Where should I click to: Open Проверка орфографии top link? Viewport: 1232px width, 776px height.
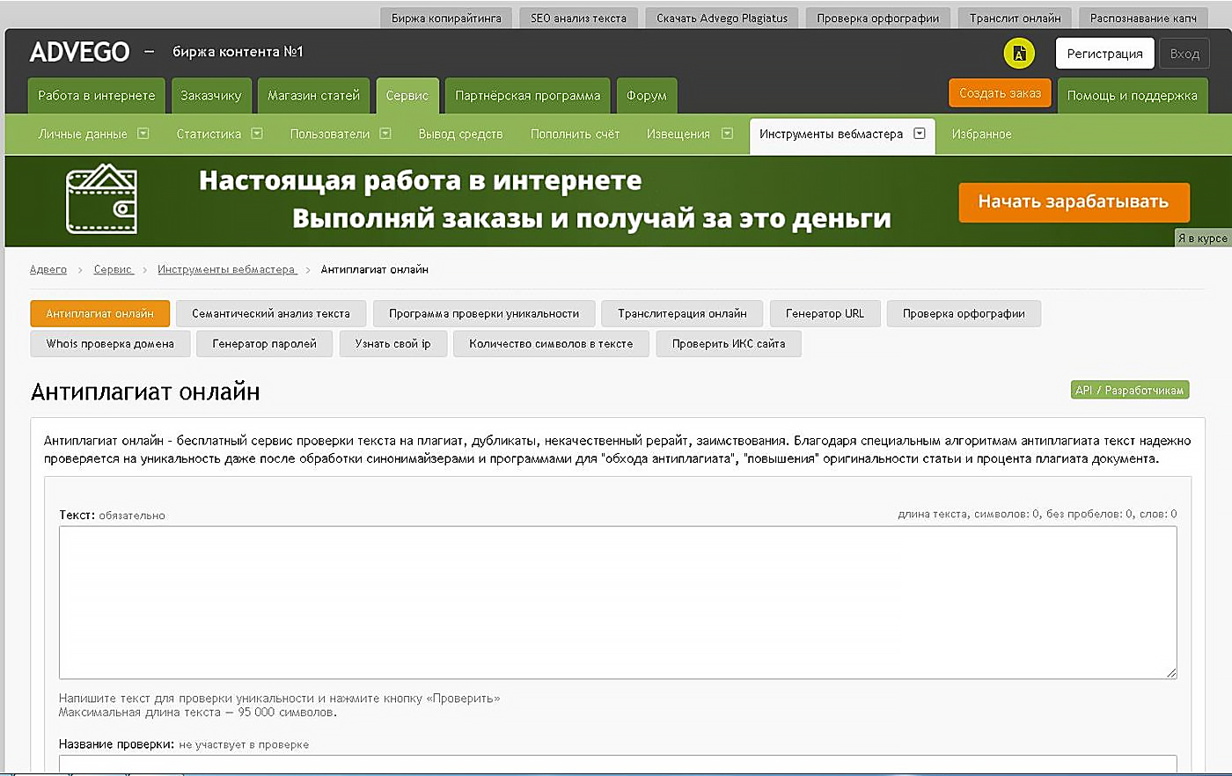pyautogui.click(x=877, y=18)
